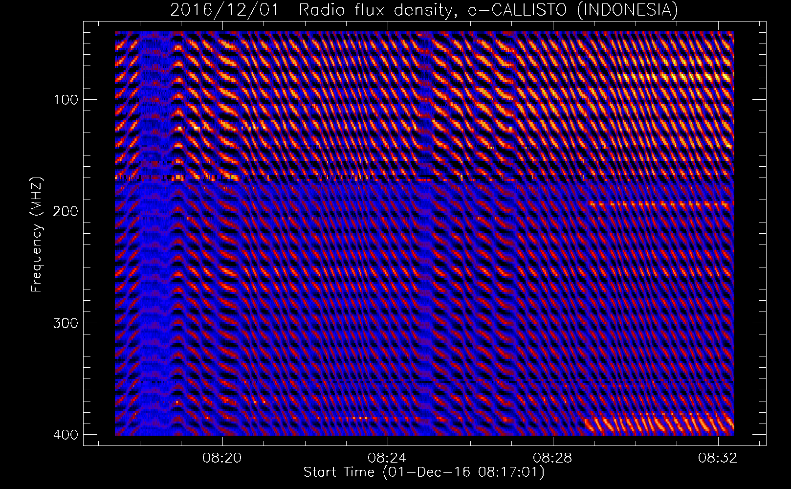
Task: Click the 100 frequency tick label
Action: click(65, 99)
